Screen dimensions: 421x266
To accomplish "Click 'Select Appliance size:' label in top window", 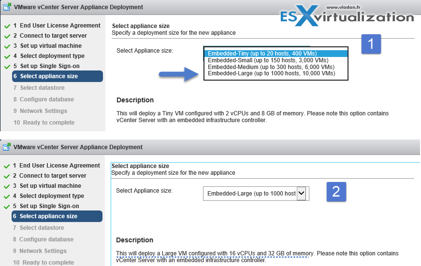I will click(145, 51).
